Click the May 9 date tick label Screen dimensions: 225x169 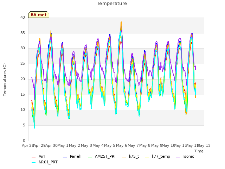click(x=156, y=145)
